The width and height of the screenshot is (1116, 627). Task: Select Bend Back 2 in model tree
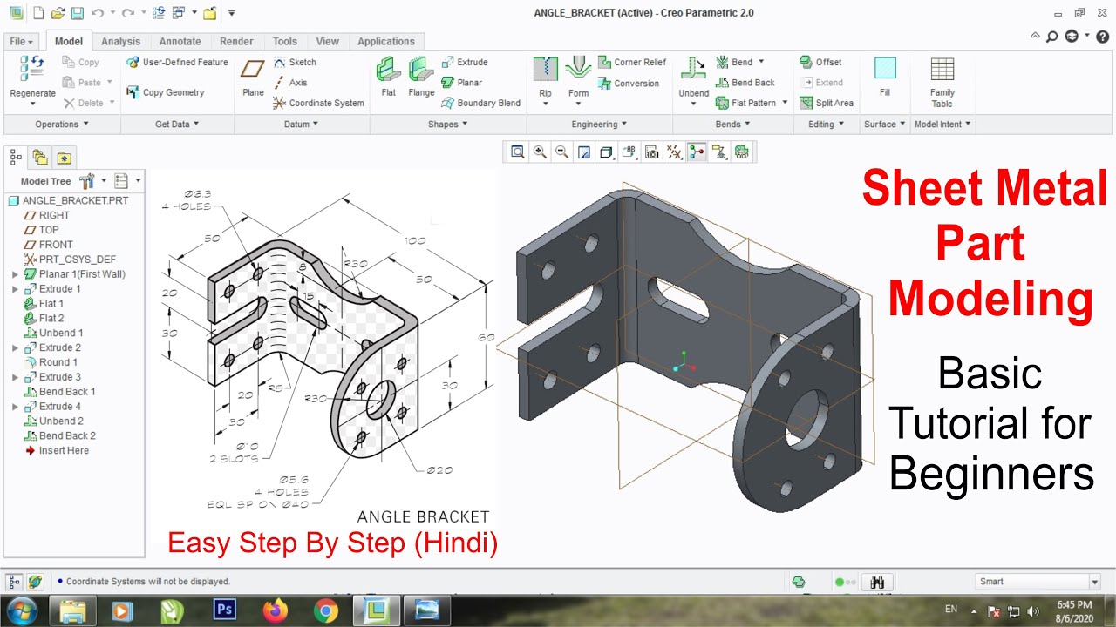click(x=59, y=435)
